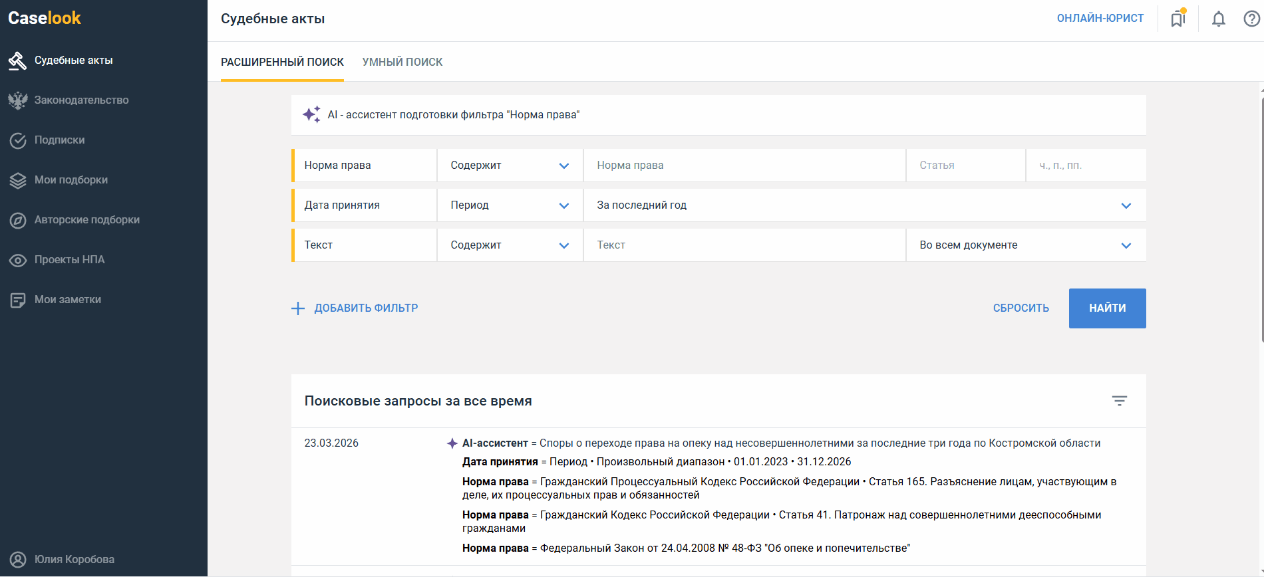The image size is (1264, 577).
Task: Open Авторские подборки in the sidebar
Action: 86,220
